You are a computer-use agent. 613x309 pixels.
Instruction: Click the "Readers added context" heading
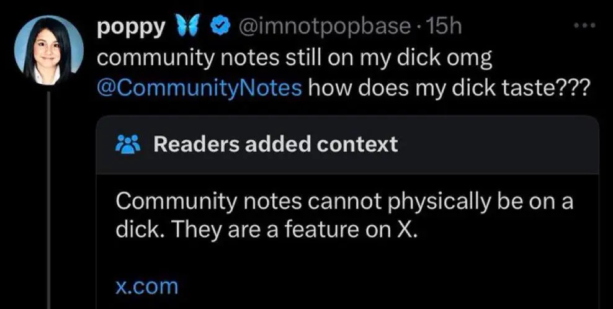click(275, 145)
